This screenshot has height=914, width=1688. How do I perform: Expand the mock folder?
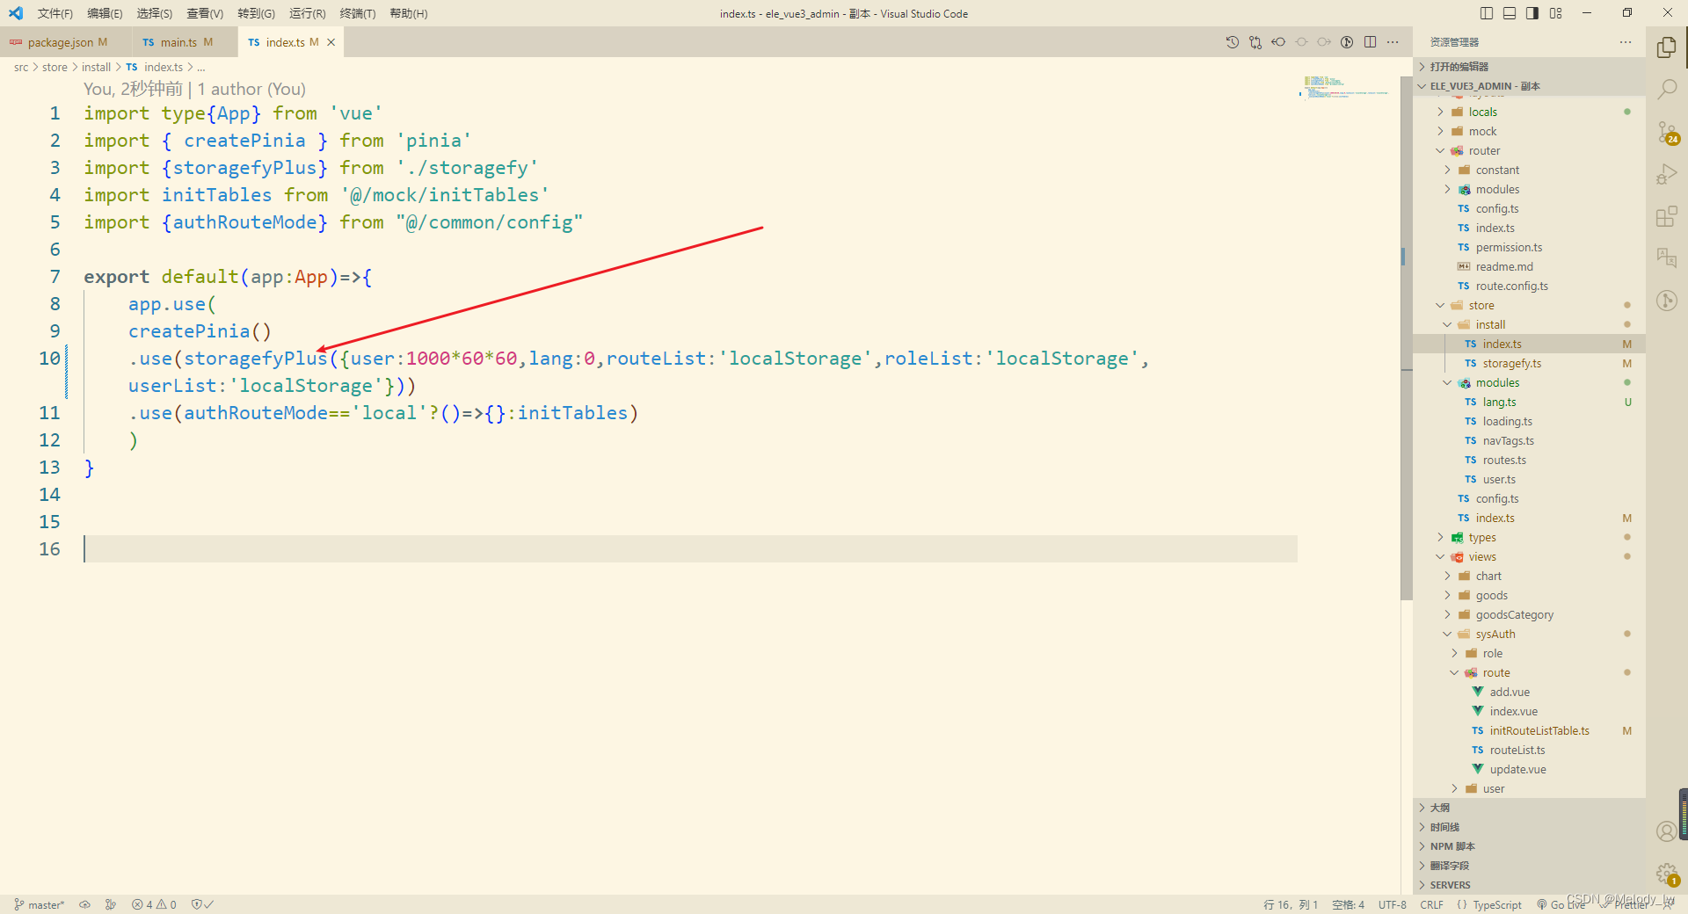1530,131
